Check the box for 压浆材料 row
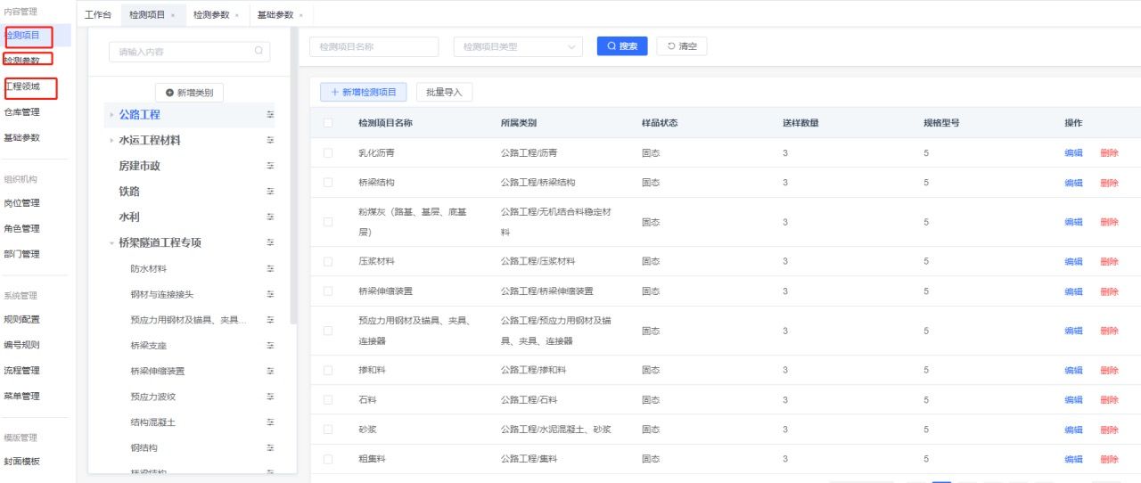 [328, 261]
